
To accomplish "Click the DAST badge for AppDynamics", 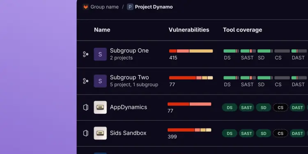I will click(297, 108).
